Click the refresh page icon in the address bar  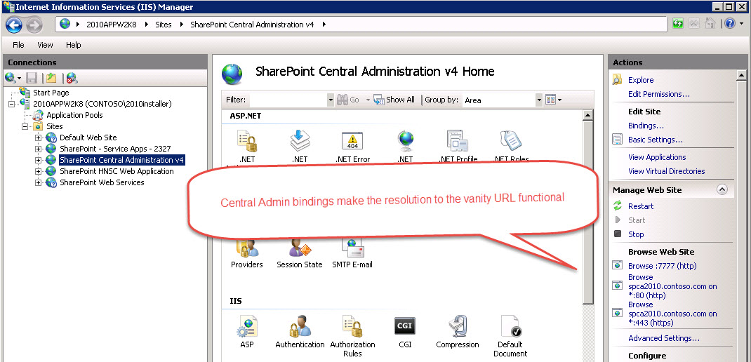[x=678, y=23]
